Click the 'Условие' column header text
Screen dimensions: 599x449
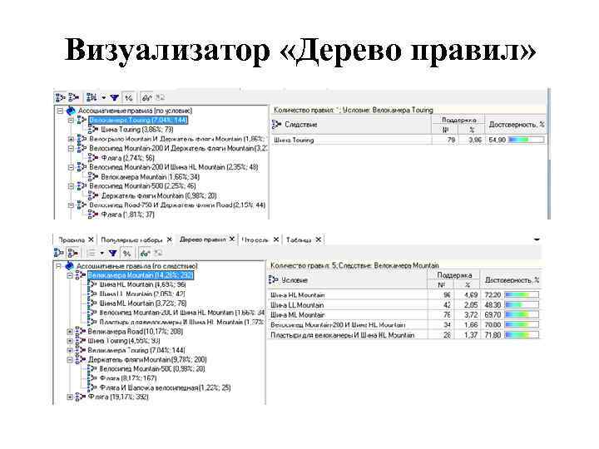(295, 280)
